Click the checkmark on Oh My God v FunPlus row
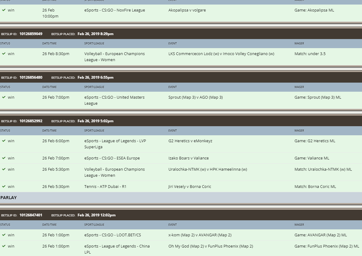 tap(4, 246)
